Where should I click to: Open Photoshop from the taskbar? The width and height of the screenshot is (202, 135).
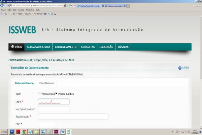click(x=12, y=132)
